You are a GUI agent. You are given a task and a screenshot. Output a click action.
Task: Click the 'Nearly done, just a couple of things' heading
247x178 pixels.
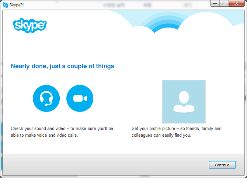(62, 66)
